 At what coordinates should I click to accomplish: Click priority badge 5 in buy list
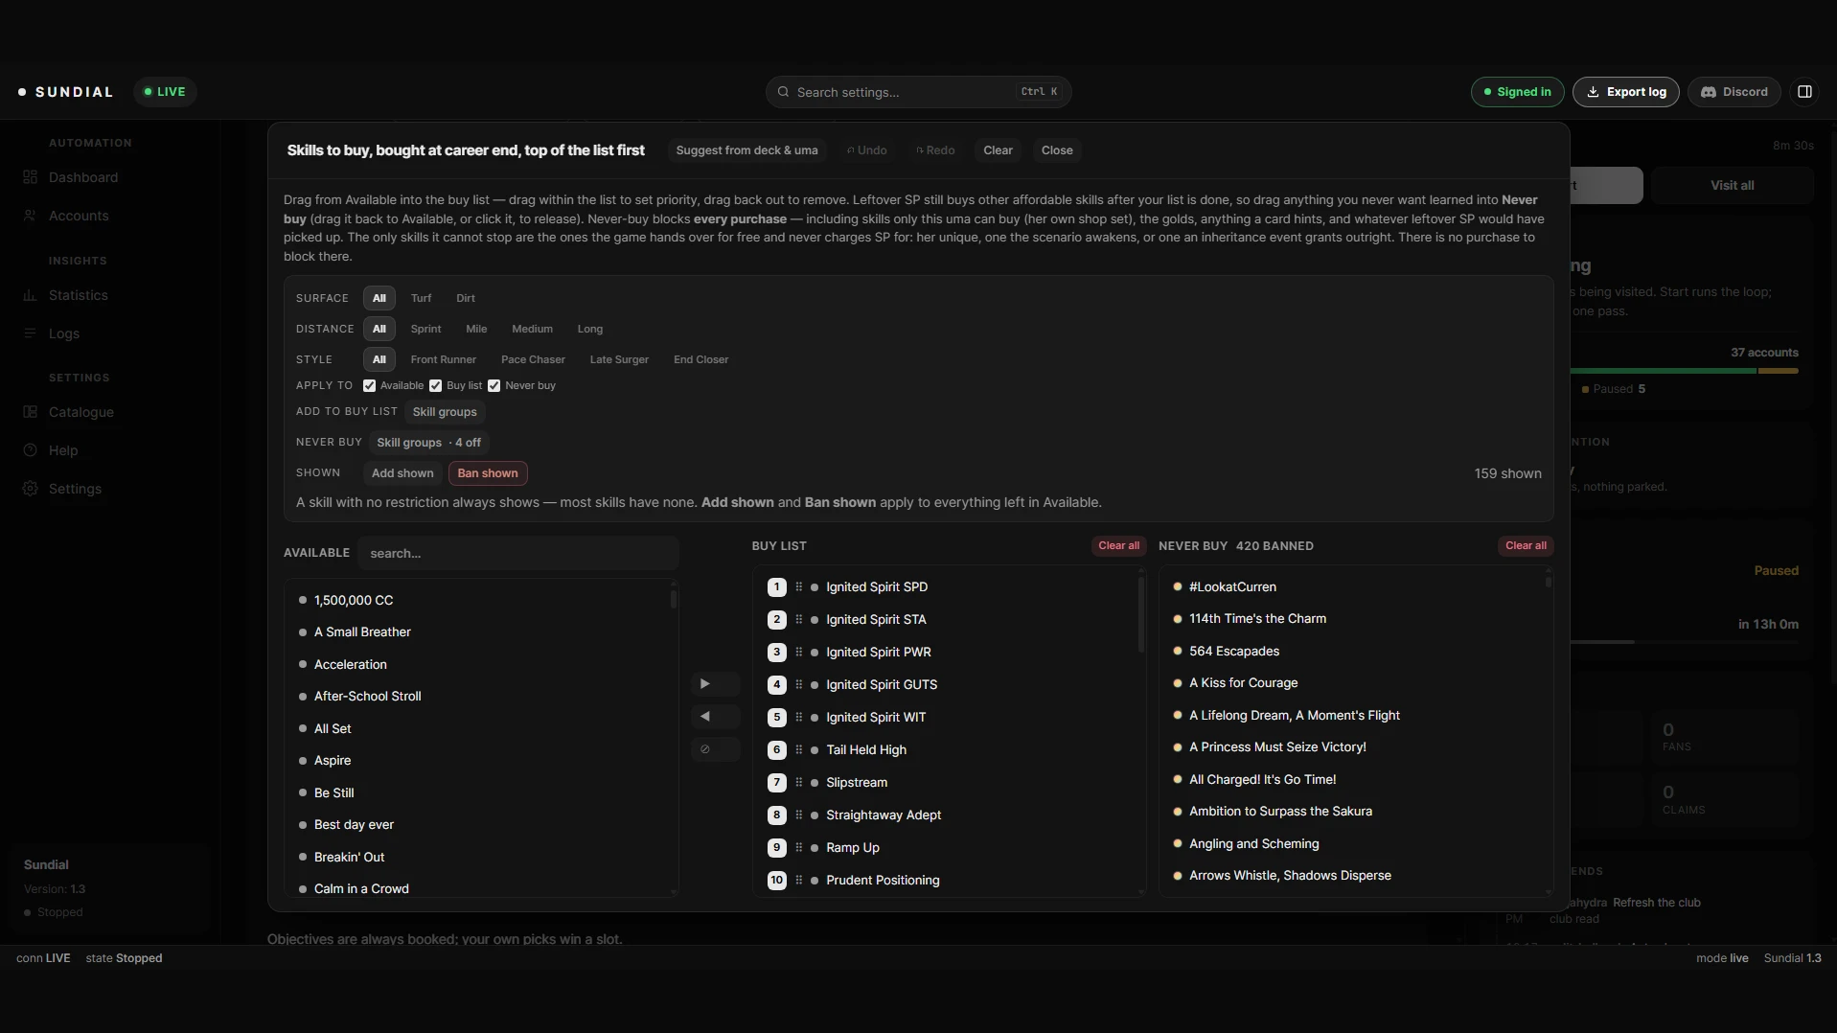coord(776,717)
